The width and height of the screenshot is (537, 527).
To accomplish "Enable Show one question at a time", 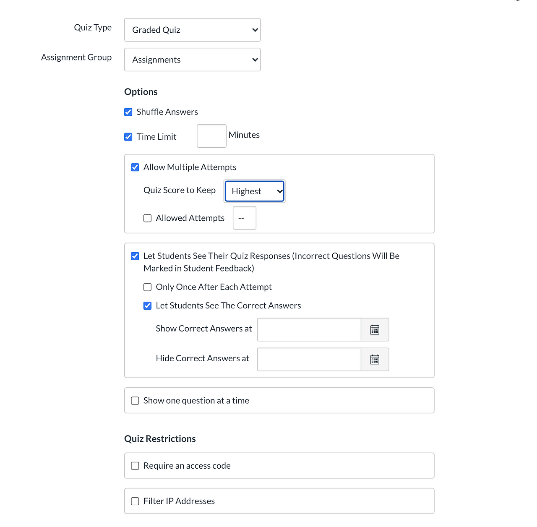I will 135,401.
